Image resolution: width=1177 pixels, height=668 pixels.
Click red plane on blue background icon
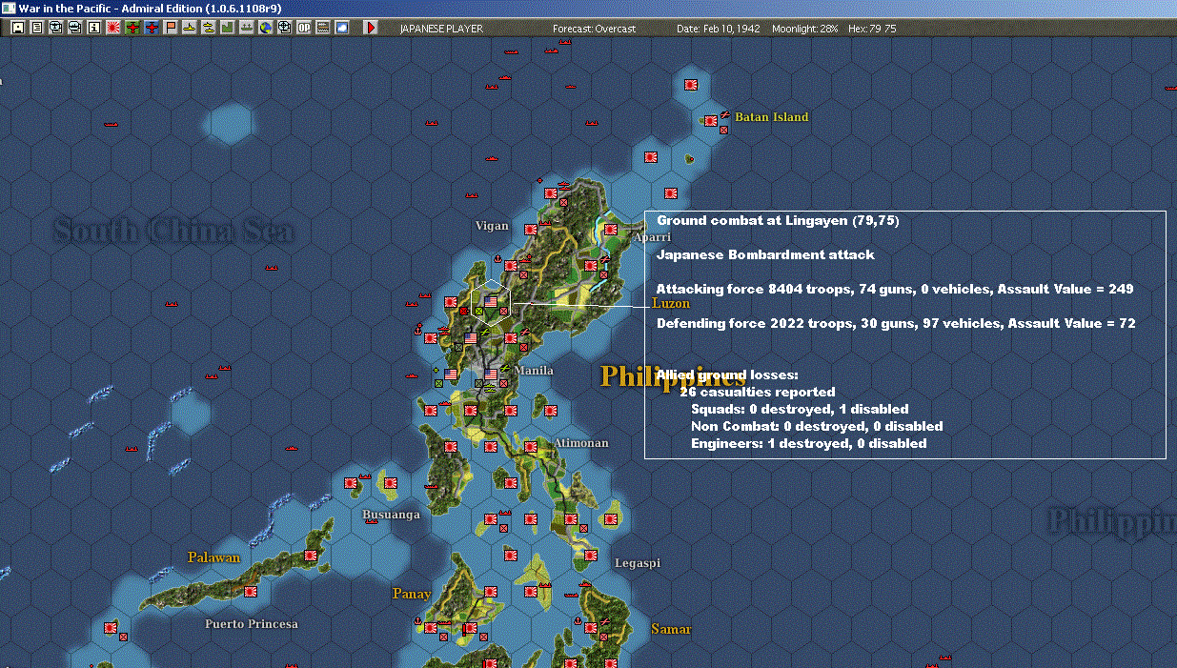click(152, 28)
